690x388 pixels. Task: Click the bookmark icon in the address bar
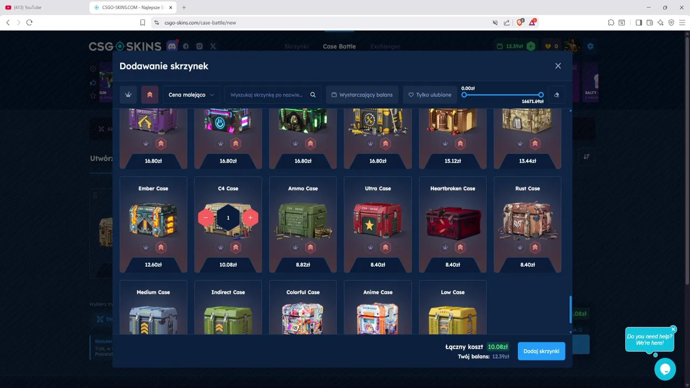point(142,23)
